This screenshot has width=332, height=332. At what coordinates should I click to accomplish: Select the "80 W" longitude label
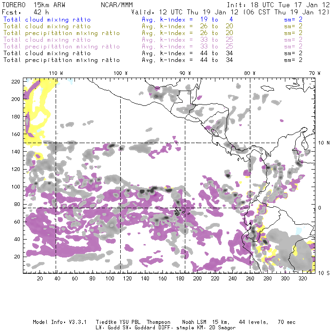249,73
